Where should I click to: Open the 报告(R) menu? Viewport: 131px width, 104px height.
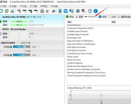tap(34, 6)
